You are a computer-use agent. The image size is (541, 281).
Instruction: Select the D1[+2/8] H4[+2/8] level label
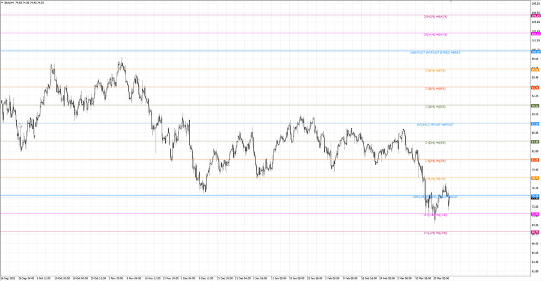click(x=435, y=17)
